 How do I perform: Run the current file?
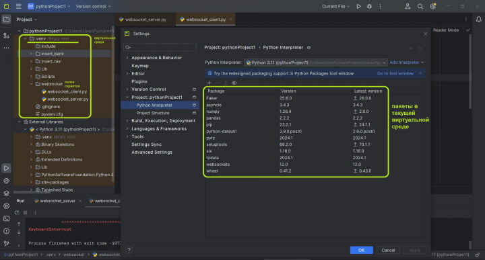[x=358, y=6]
